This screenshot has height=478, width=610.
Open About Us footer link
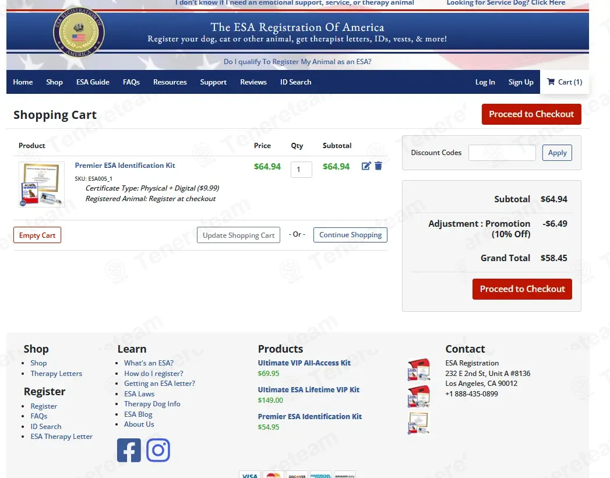139,424
